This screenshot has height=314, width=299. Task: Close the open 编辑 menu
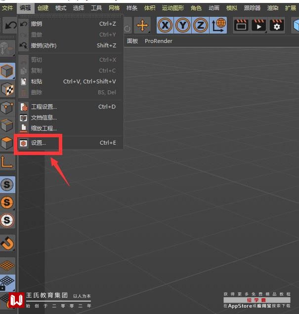coord(25,8)
